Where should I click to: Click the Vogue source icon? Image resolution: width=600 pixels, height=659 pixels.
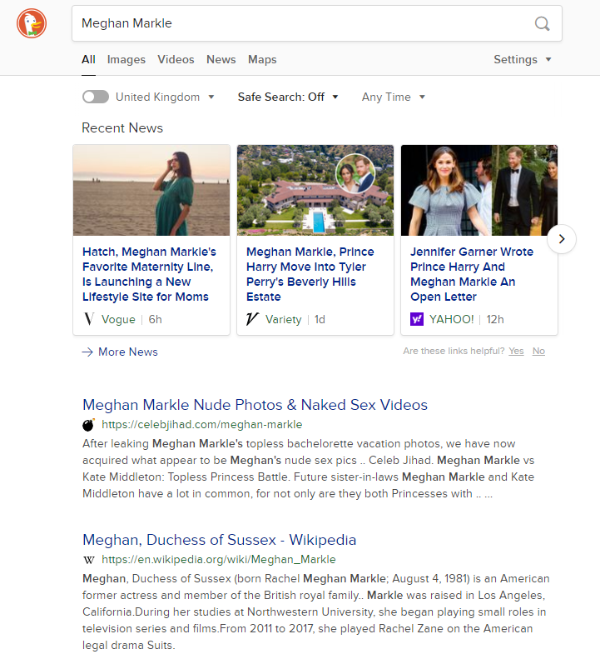coord(89,319)
